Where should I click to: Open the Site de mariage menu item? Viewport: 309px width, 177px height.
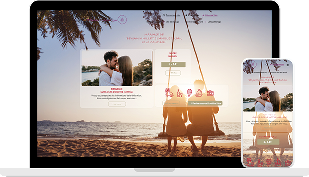(x=172, y=22)
